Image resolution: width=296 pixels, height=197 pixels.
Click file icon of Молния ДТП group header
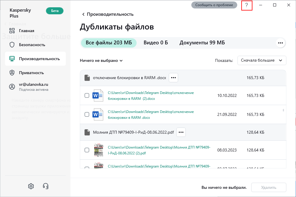(87, 132)
